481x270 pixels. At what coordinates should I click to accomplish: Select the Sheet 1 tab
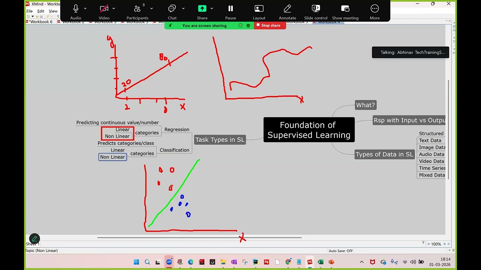33,244
